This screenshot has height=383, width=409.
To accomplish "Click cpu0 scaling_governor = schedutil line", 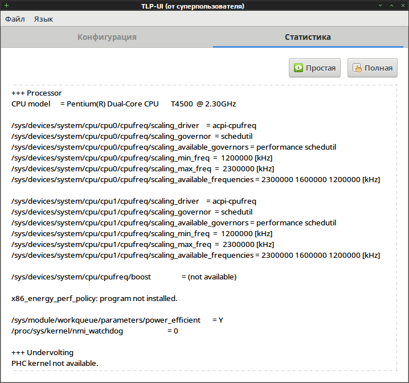I will pos(132,136).
